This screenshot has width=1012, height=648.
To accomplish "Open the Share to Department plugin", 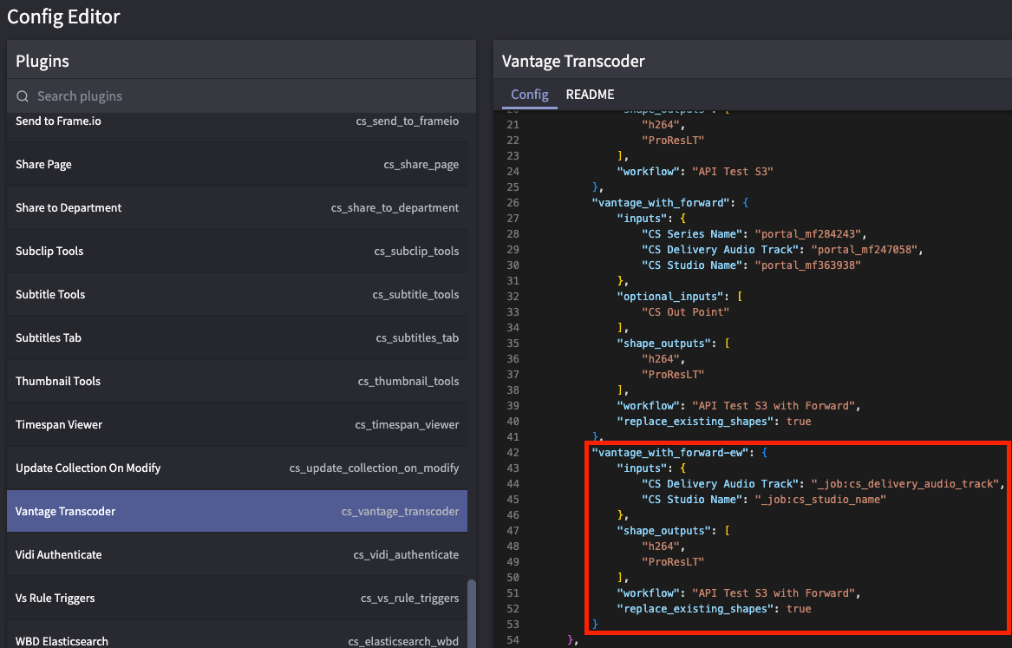I will [x=237, y=207].
